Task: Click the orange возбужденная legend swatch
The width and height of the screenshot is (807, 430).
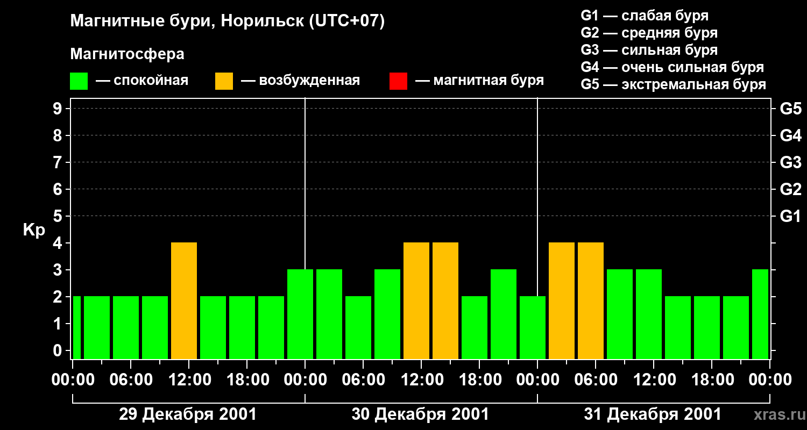Action: click(x=224, y=81)
